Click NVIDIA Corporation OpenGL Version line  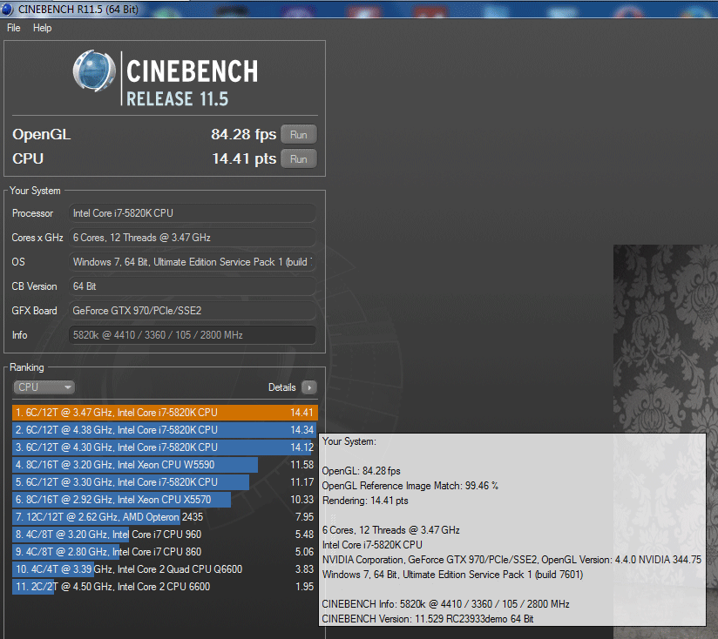511,560
